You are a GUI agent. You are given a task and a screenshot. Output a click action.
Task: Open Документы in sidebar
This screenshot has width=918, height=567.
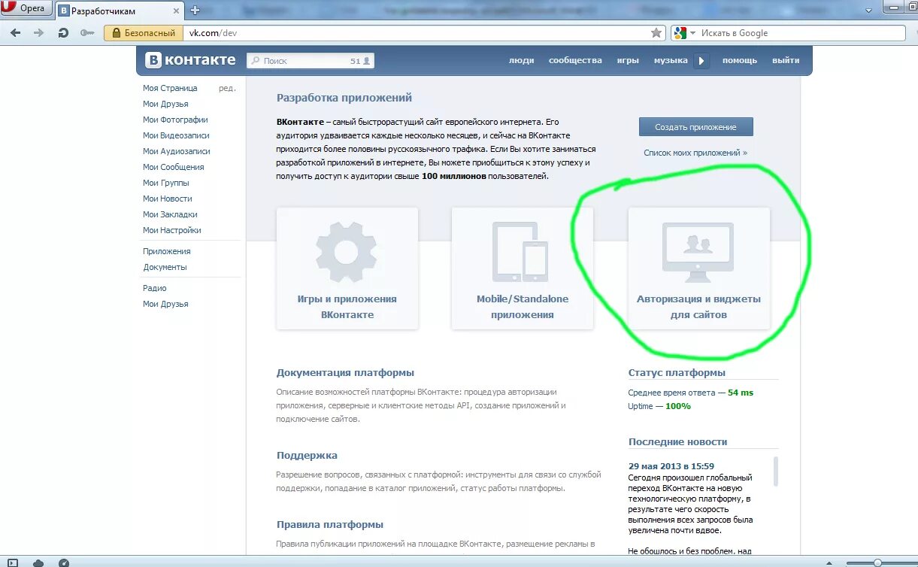pyautogui.click(x=165, y=267)
